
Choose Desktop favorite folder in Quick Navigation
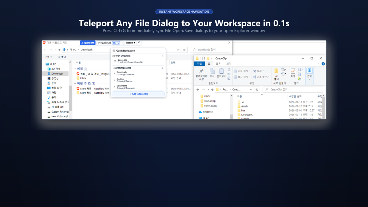click(138, 80)
